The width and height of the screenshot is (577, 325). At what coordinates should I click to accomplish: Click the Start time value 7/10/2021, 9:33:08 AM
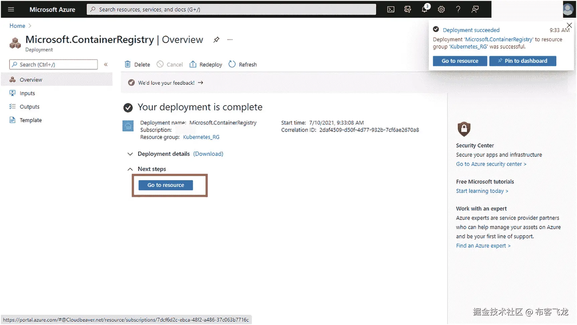pyautogui.click(x=336, y=123)
